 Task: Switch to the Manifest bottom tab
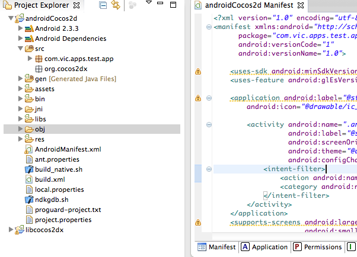[216, 247]
